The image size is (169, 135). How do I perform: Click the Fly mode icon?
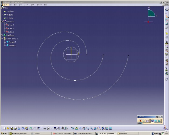click(x=73, y=128)
